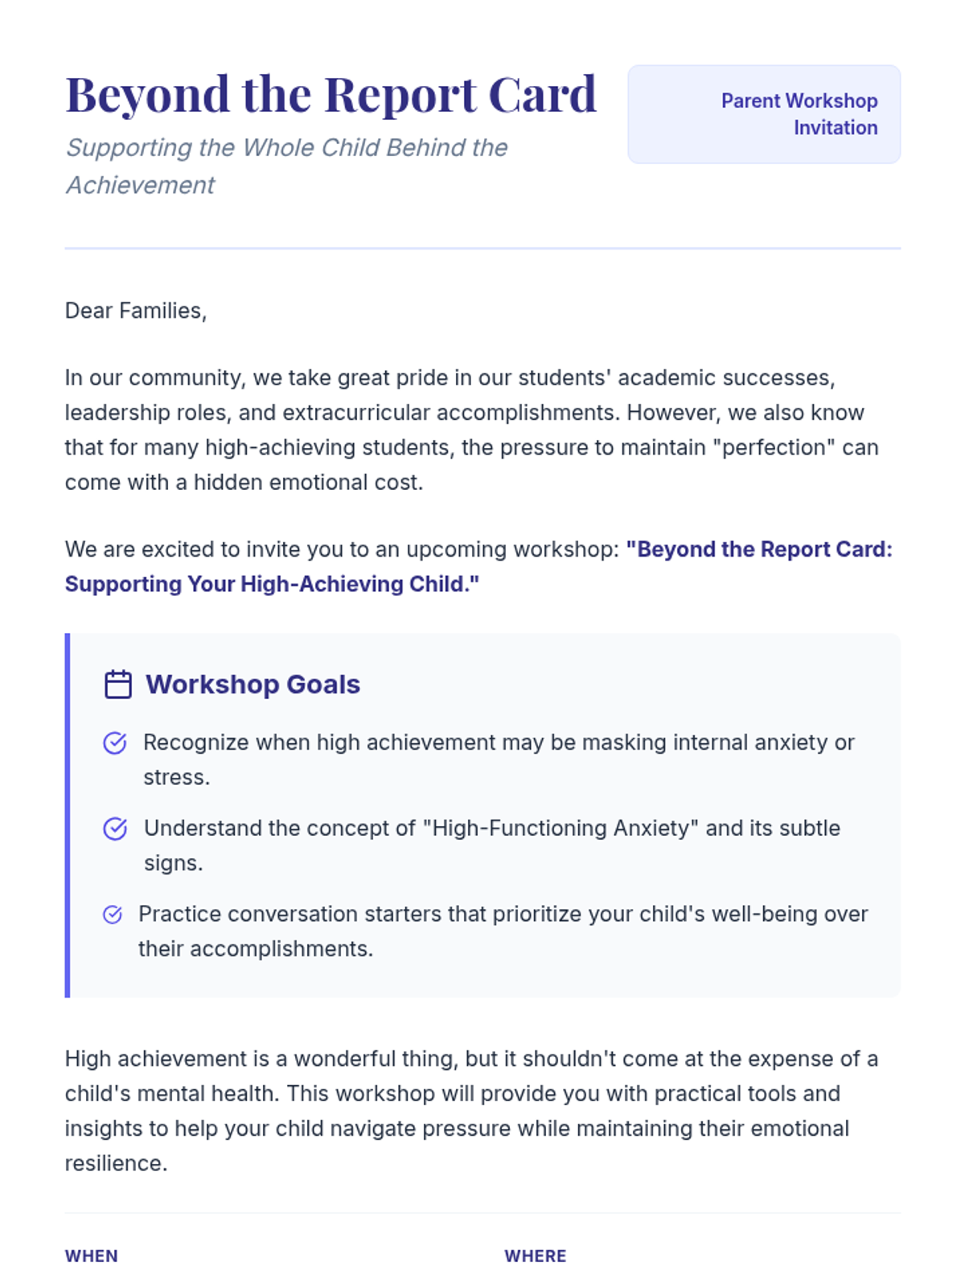Screen dimensions: 965x1287
Task: Click the calendar icon beside Workshop Goals
Action: tap(118, 685)
